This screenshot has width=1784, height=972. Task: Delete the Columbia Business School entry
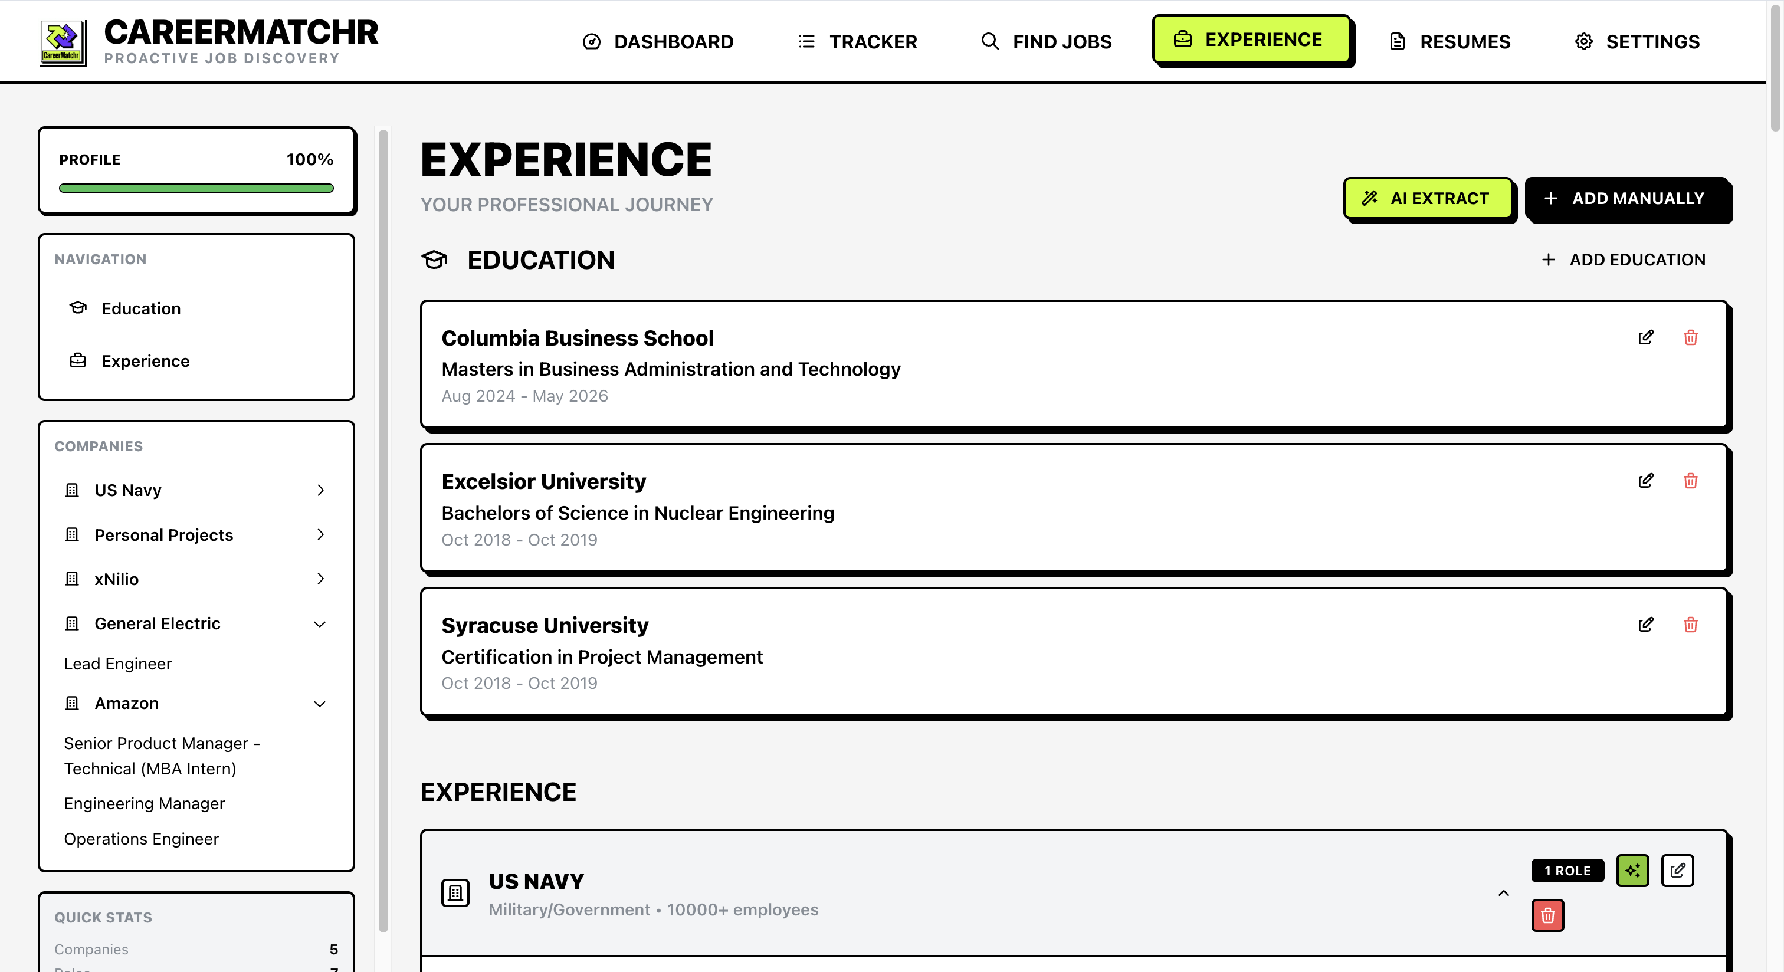pyautogui.click(x=1690, y=337)
